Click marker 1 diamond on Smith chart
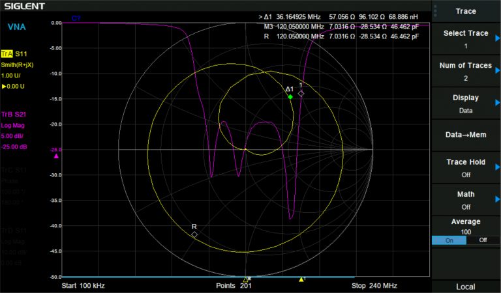 (x=301, y=93)
